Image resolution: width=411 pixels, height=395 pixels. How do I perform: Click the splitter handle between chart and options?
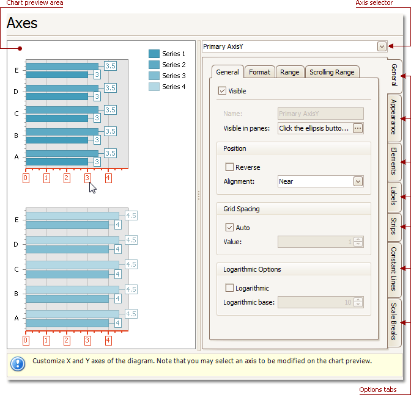(198, 195)
